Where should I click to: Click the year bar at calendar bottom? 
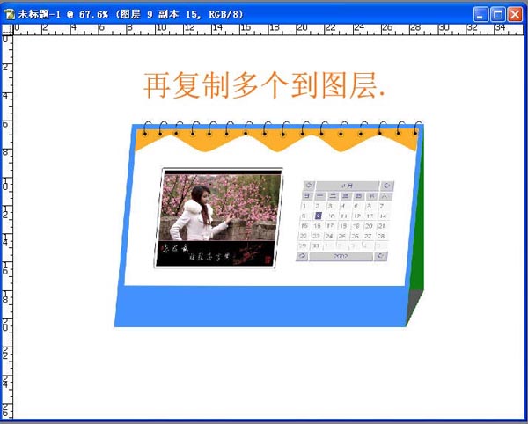pyautogui.click(x=341, y=256)
